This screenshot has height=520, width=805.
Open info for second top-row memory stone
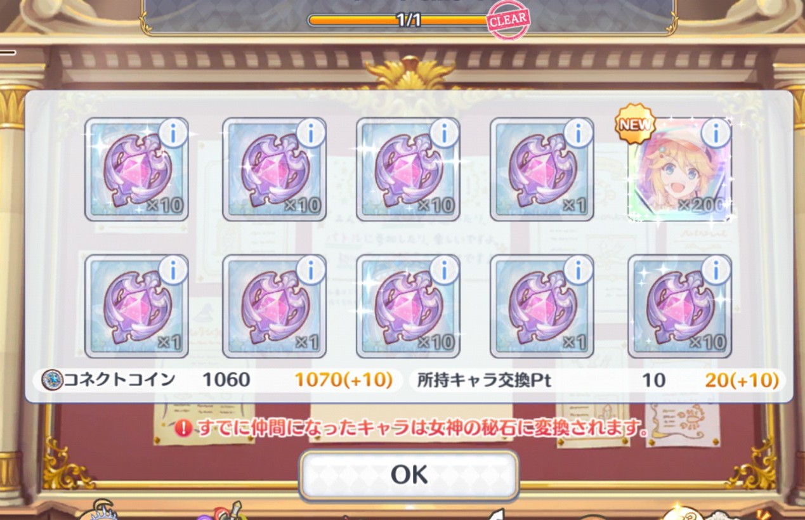pos(310,133)
